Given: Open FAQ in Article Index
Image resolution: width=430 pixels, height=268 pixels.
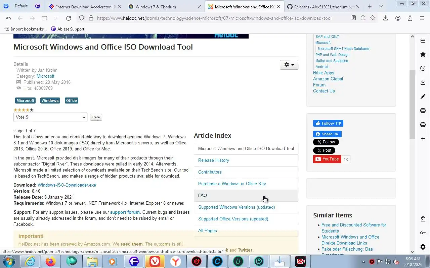Looking at the screenshot, I should [246, 195].
